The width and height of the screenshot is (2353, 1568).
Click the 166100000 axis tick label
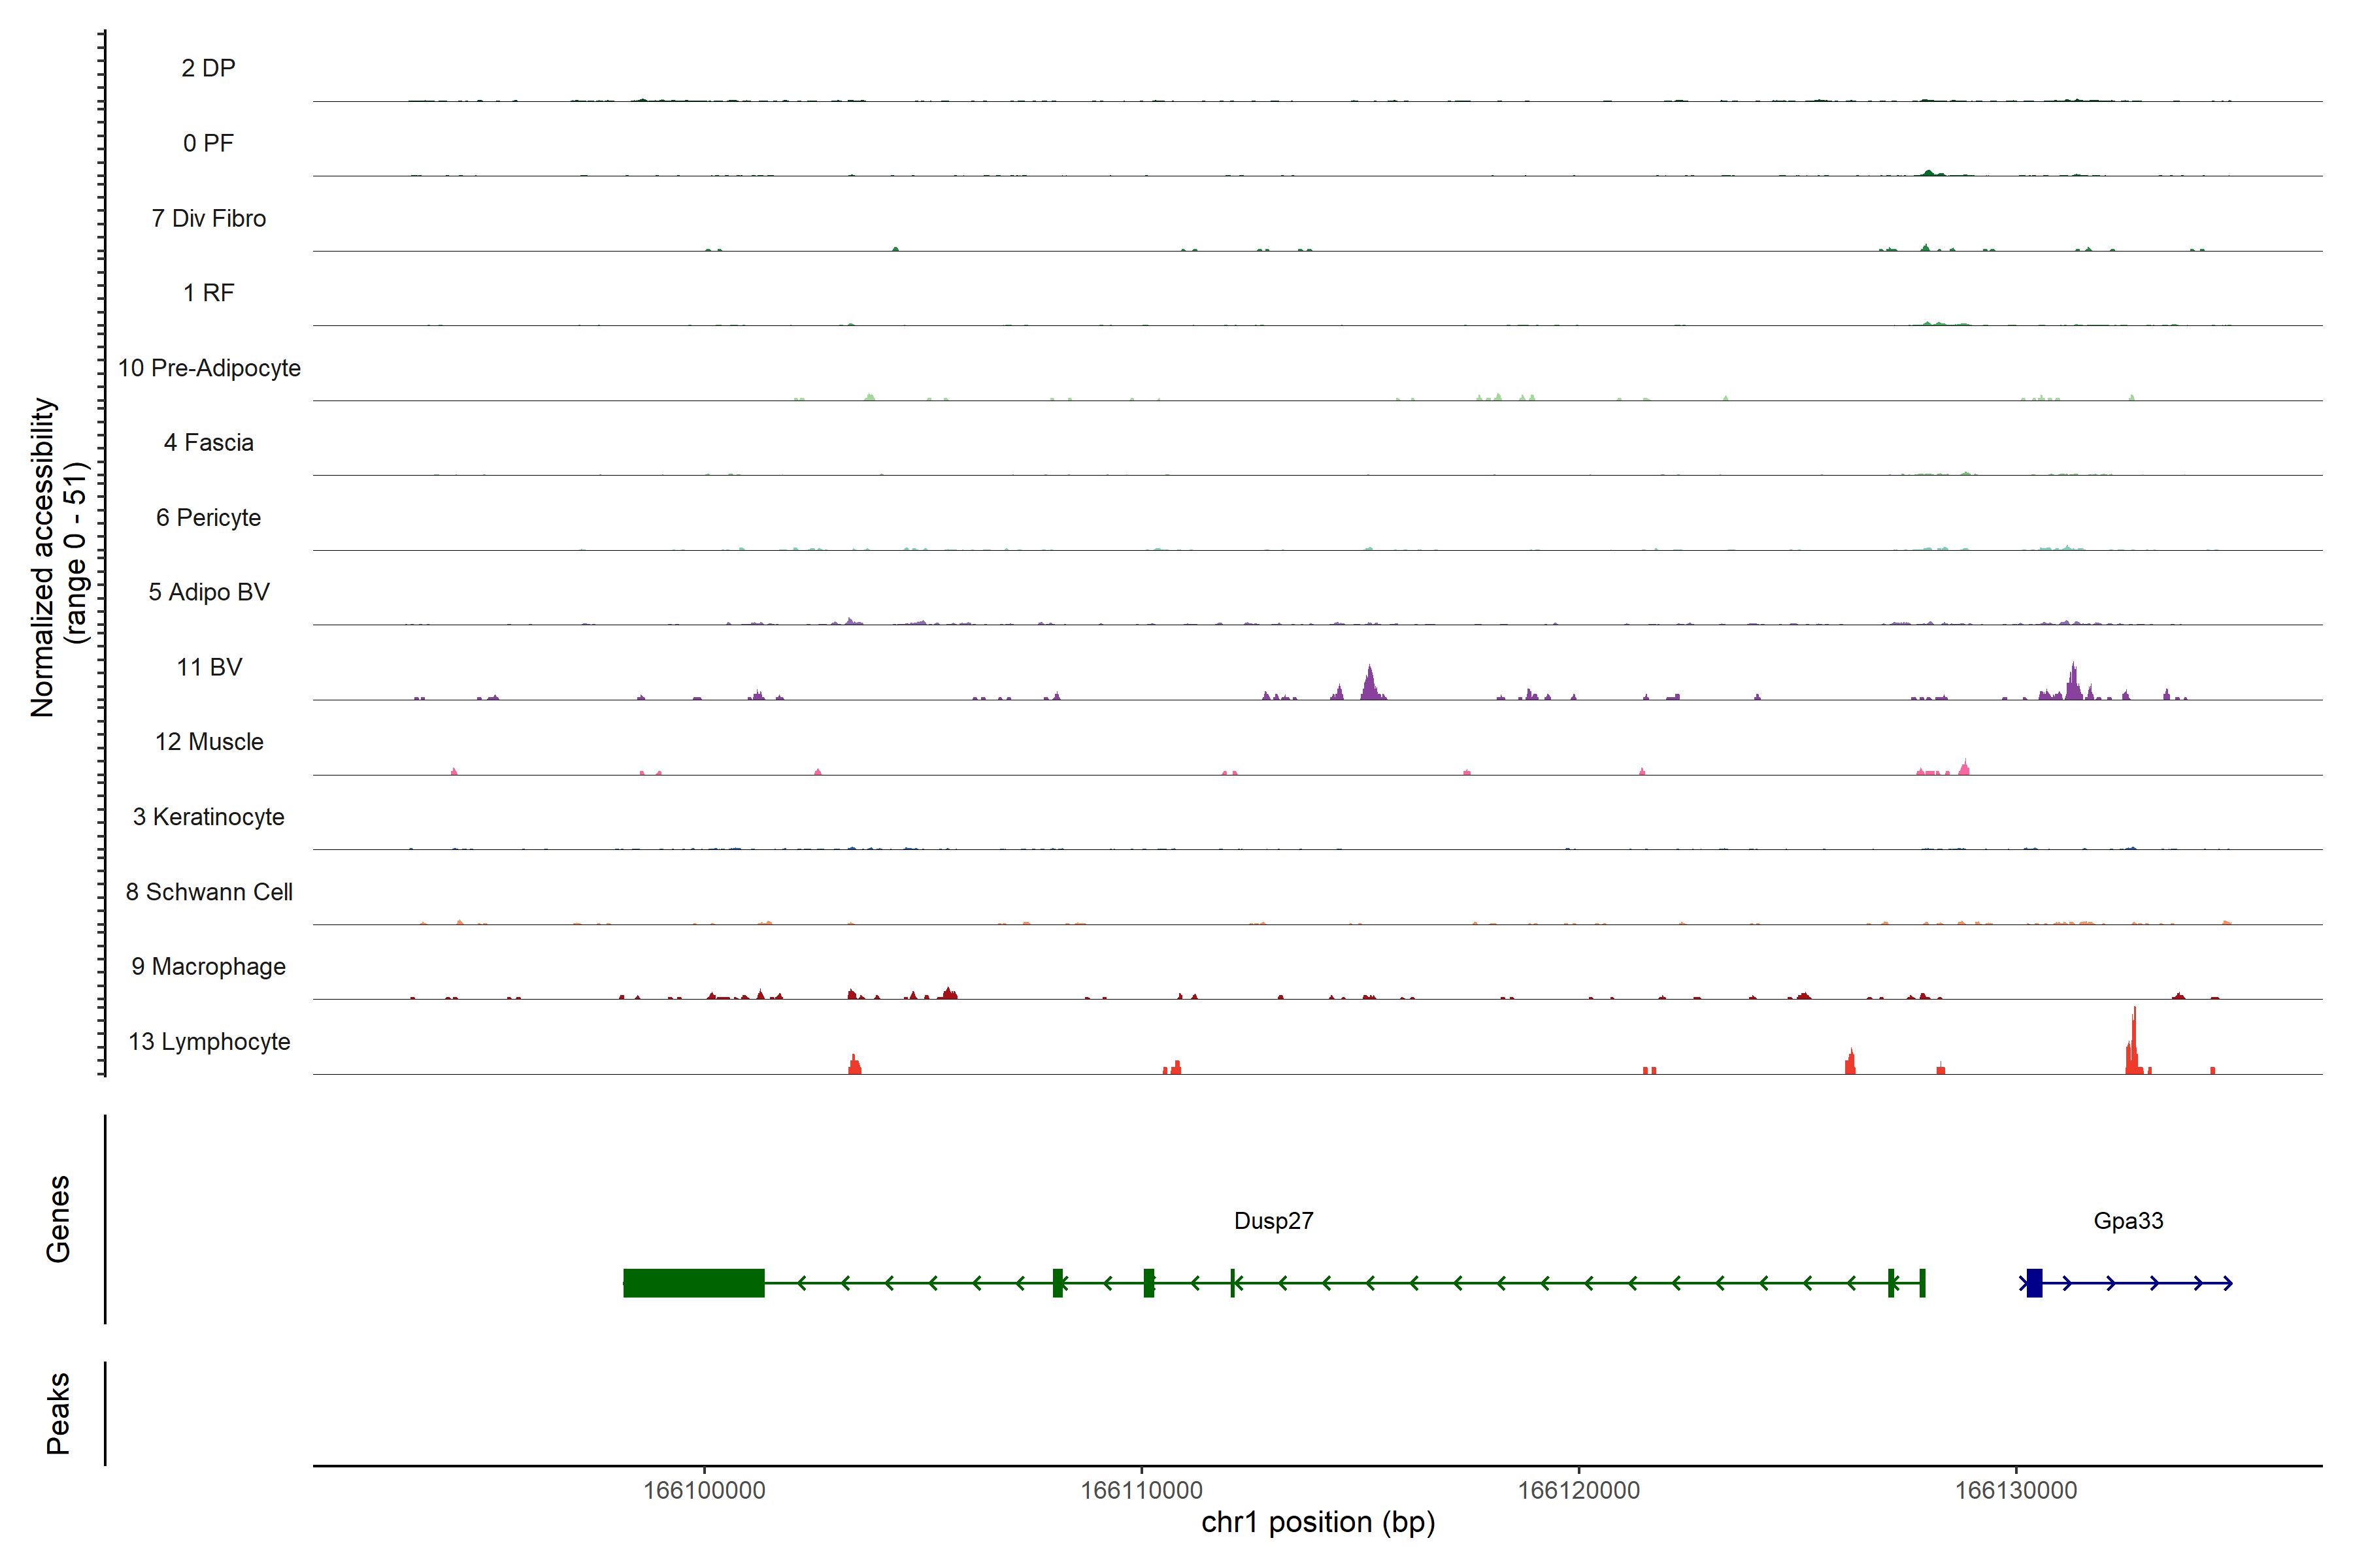705,1490
